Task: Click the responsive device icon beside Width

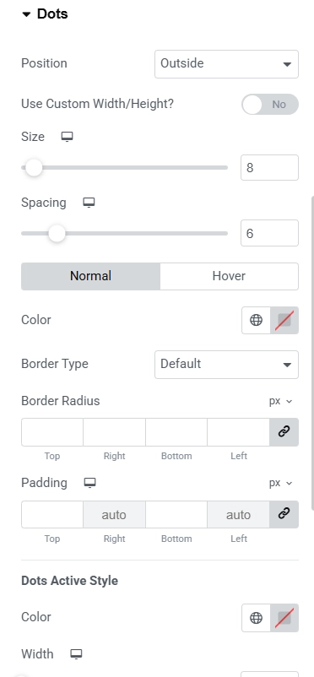Action: [x=76, y=654]
